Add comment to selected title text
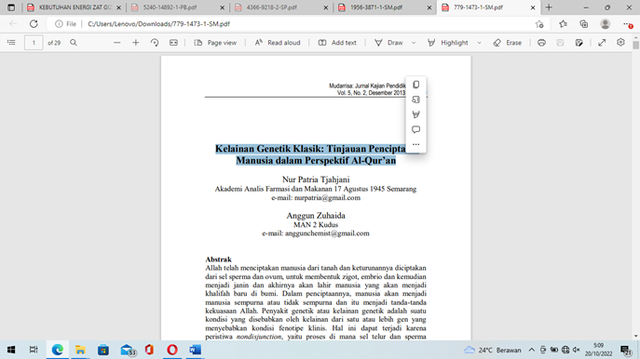The image size is (640, 359). [415, 129]
